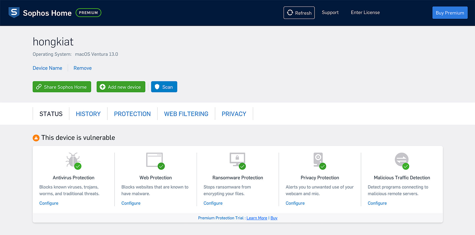Click the Malicious Traffic Detection title

(x=402, y=178)
